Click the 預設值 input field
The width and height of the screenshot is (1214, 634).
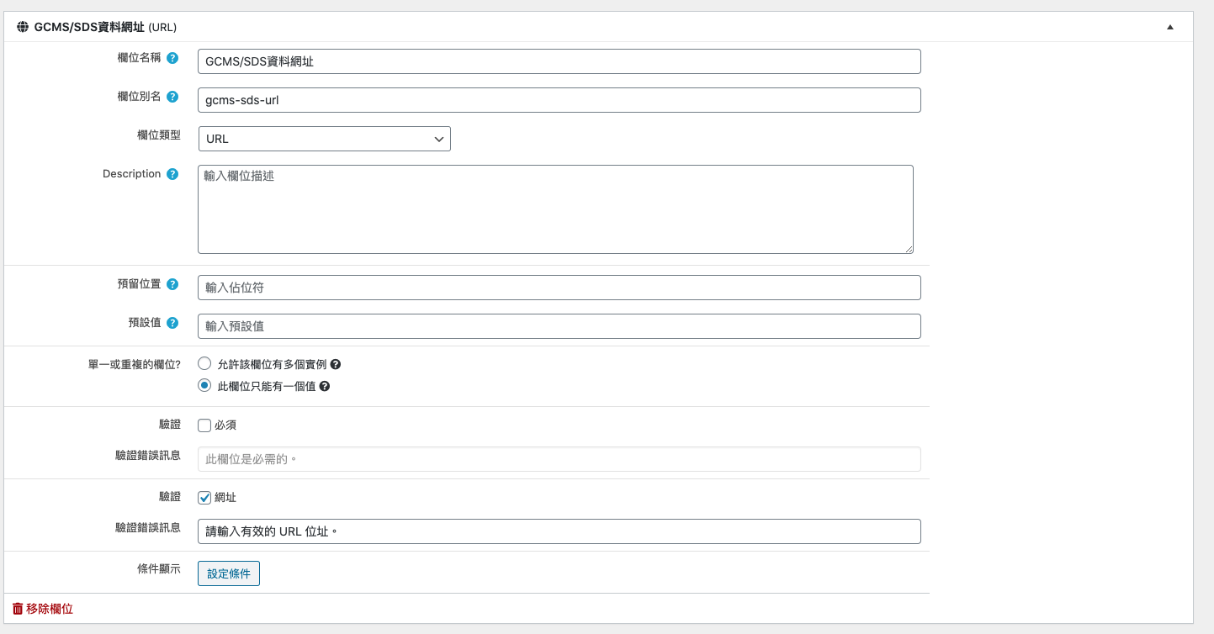559,326
